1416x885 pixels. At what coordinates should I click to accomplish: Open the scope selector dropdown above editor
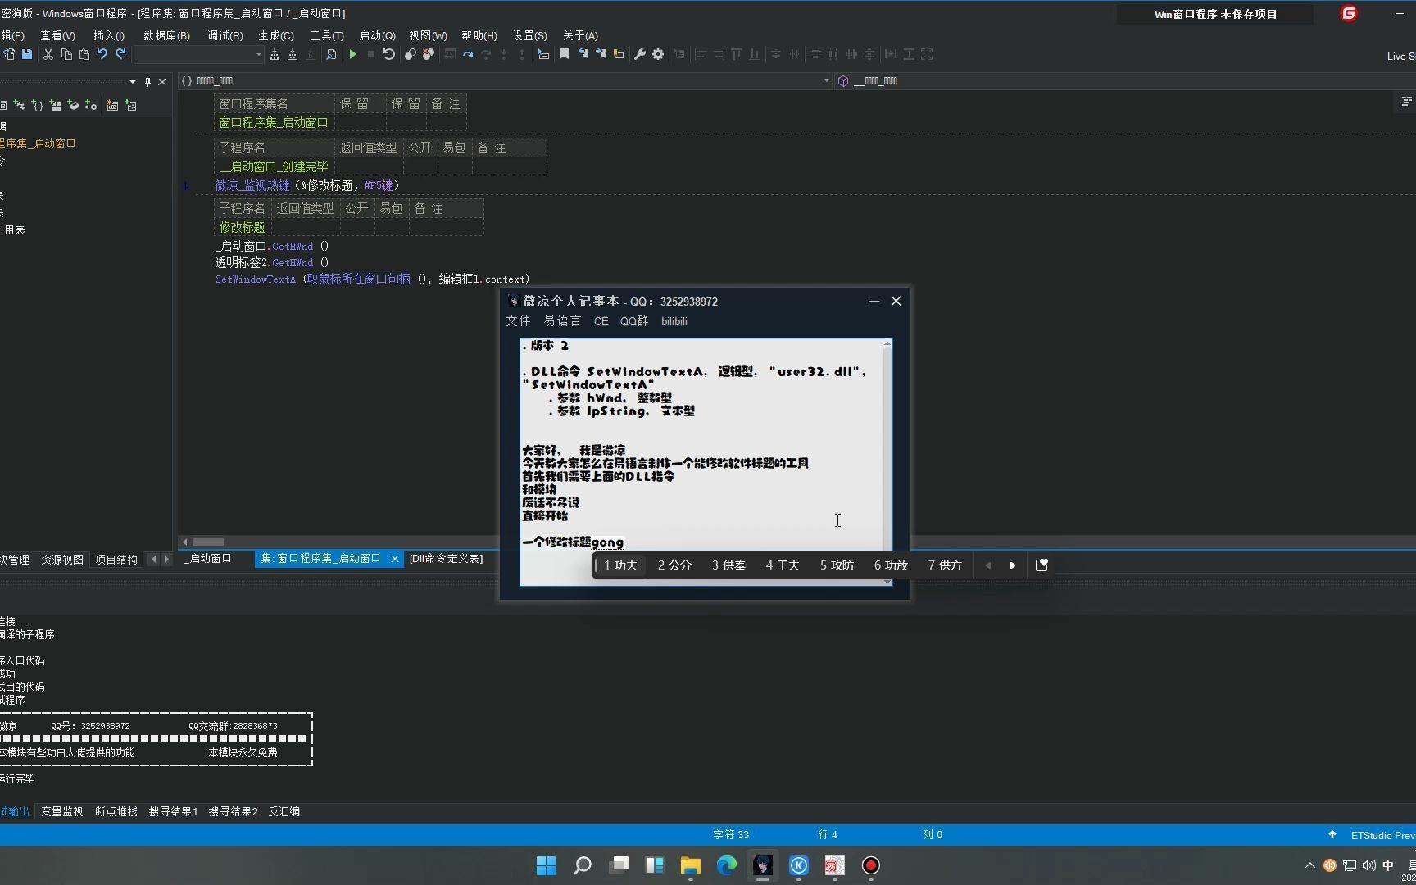click(826, 81)
